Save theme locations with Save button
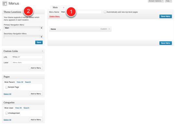 [39, 43]
